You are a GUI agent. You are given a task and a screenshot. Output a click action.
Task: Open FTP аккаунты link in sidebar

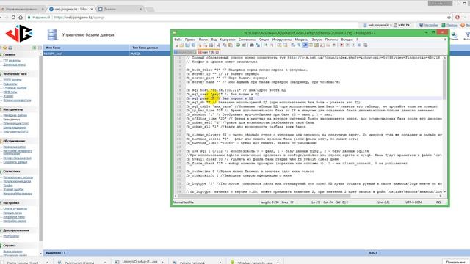(x=12, y=60)
